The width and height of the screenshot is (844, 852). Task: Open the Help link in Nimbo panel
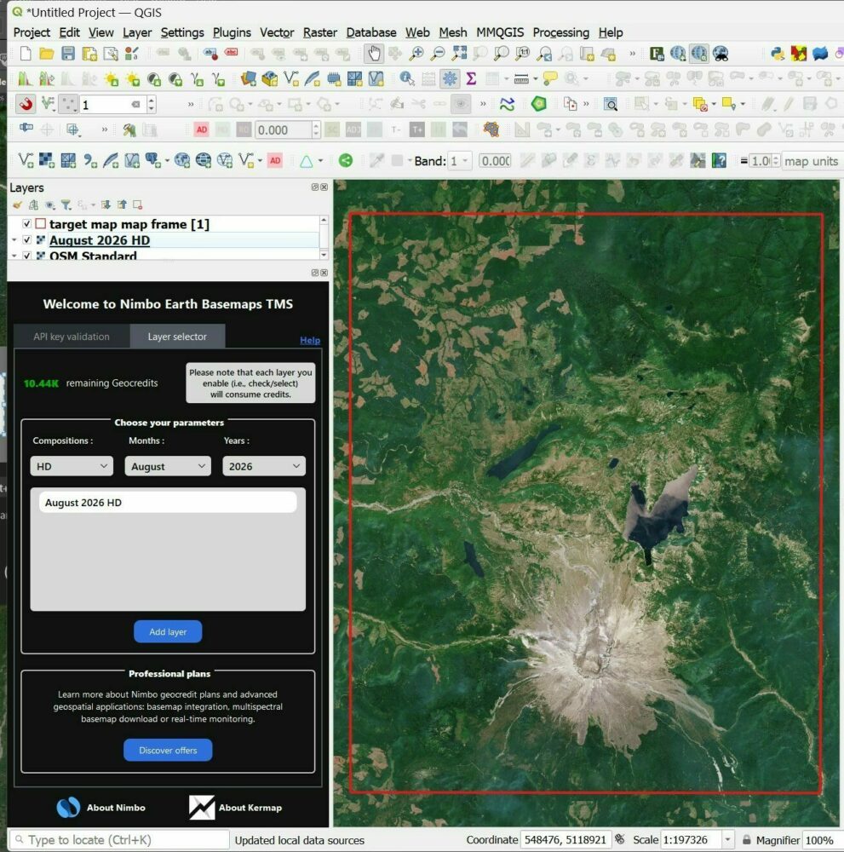click(309, 340)
